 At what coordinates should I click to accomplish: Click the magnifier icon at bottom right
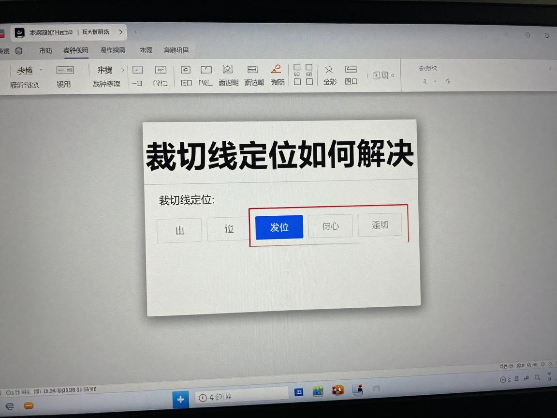coord(526,379)
